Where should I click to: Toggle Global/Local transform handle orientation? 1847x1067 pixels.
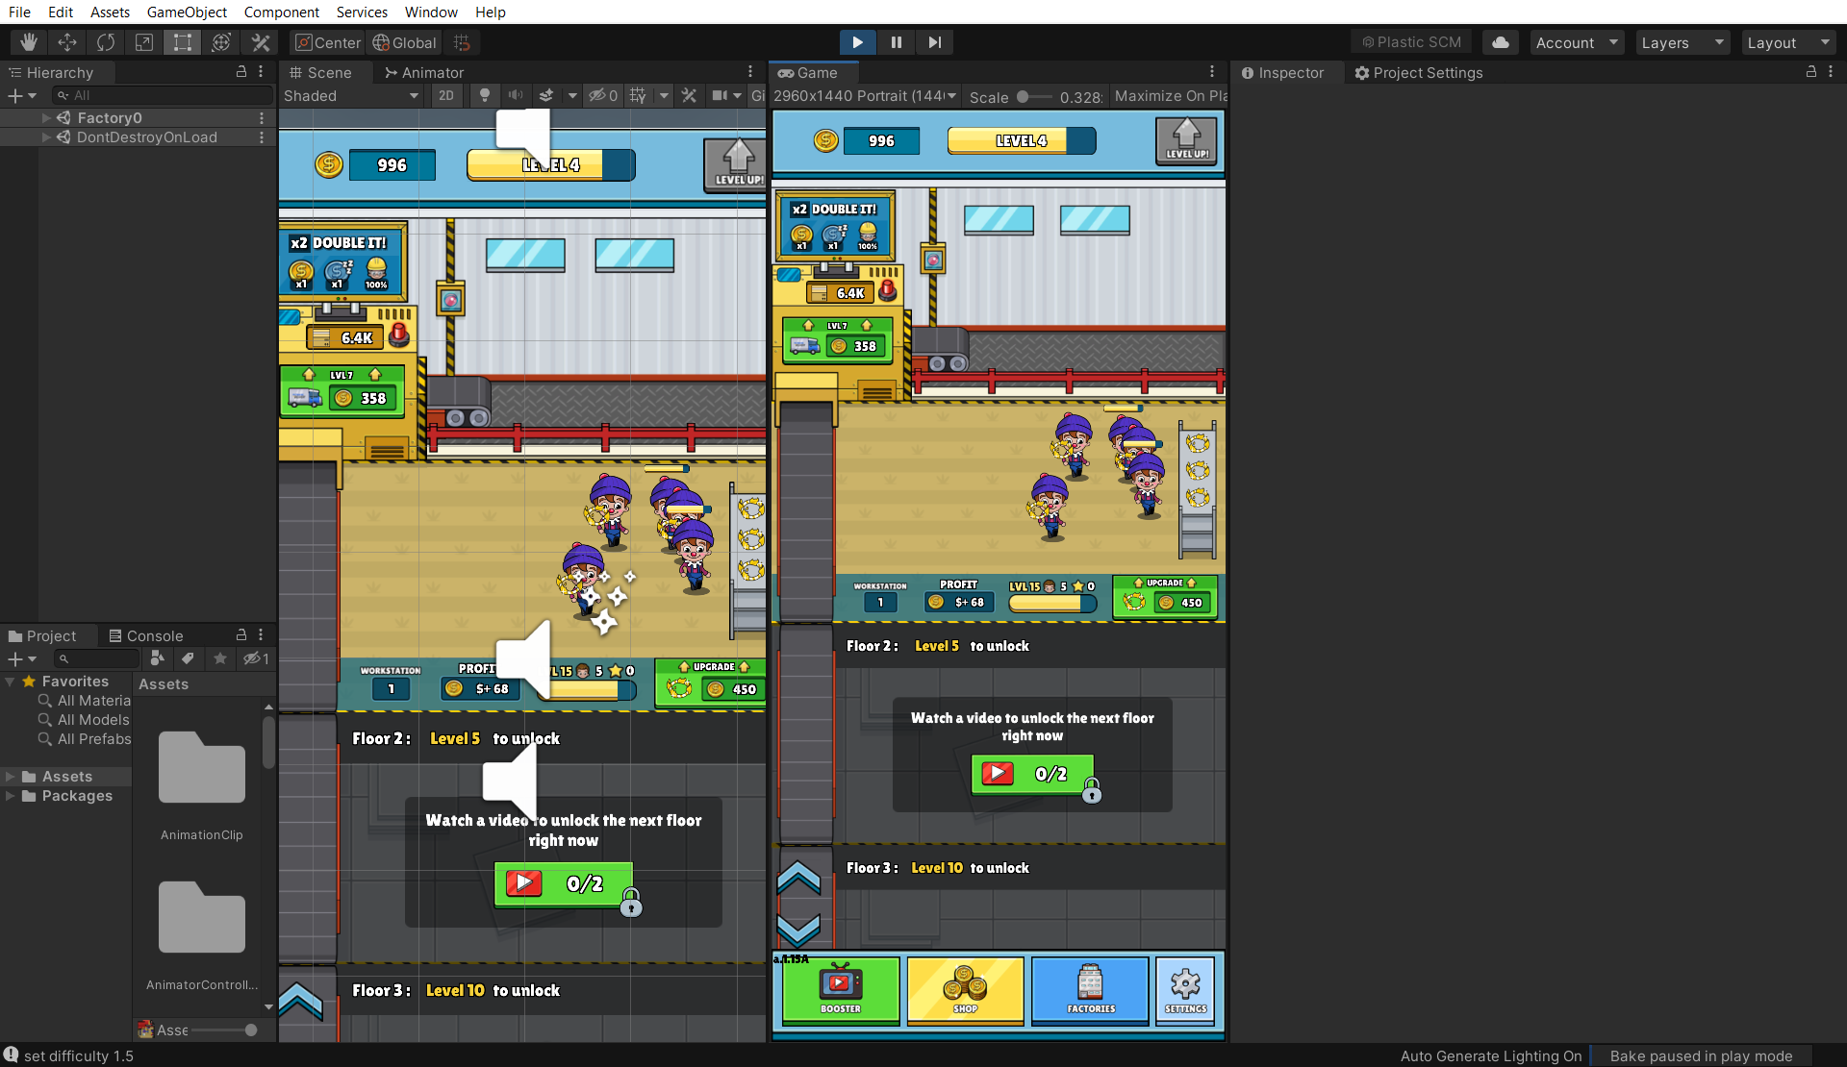coord(403,42)
